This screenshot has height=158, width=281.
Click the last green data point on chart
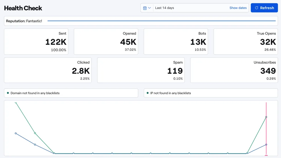click(266, 117)
